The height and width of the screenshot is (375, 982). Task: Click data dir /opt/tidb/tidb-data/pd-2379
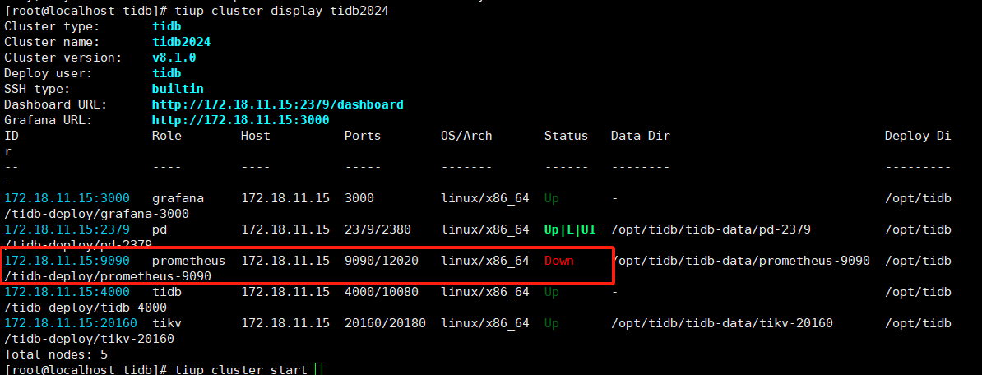(x=711, y=229)
